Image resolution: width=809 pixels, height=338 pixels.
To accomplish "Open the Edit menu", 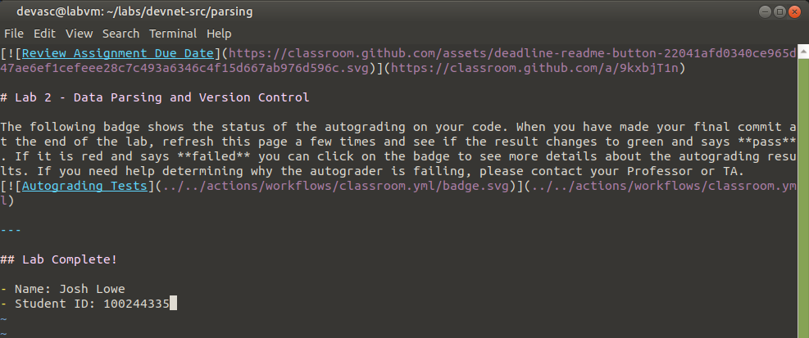I will pos(44,34).
